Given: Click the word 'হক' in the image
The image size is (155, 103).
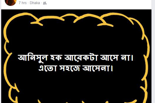Looking at the screenshot, I should (x=56, y=58).
